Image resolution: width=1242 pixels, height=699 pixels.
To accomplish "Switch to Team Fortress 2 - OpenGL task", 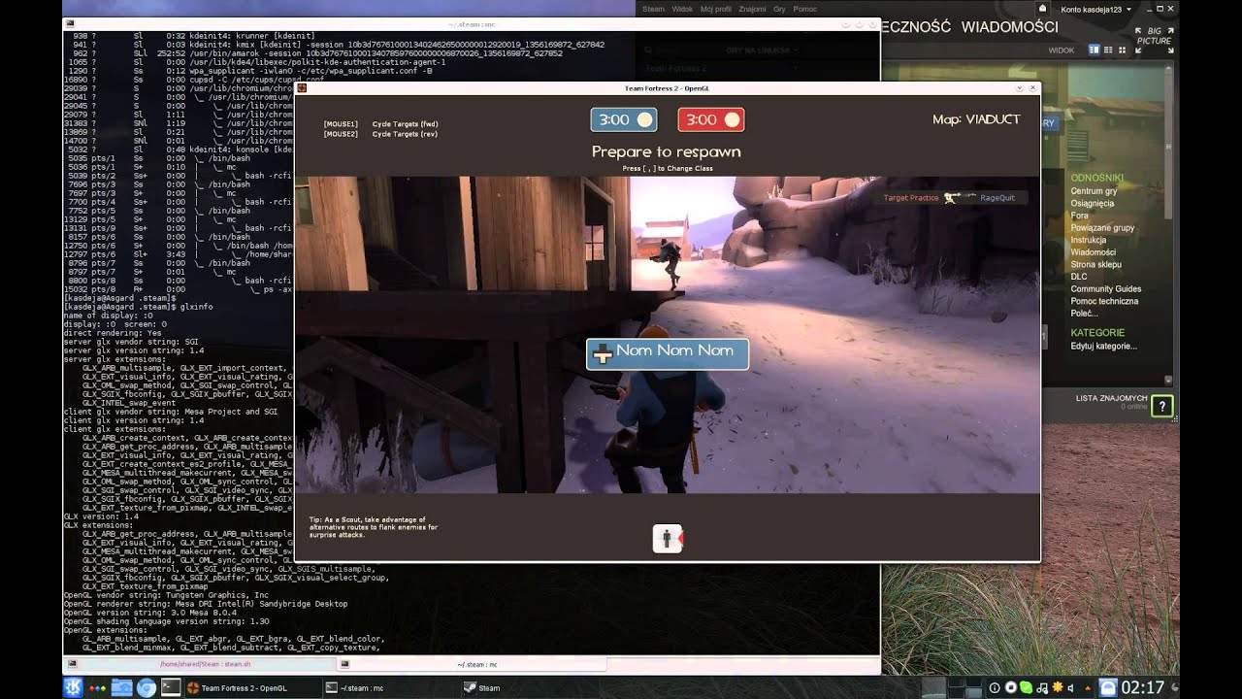I will point(251,687).
